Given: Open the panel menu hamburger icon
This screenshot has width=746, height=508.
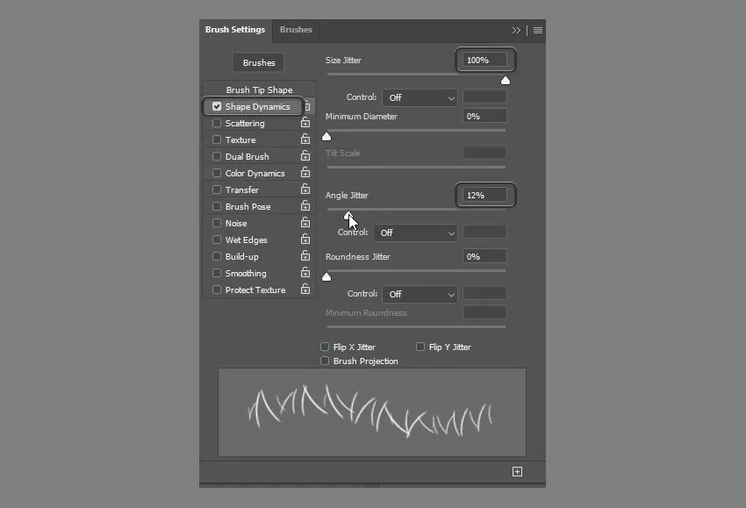Looking at the screenshot, I should [x=538, y=30].
